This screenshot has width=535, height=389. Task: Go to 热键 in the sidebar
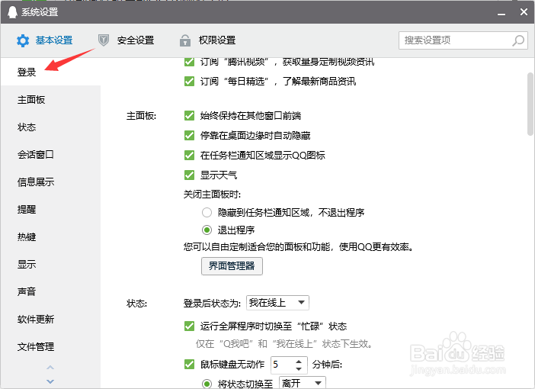click(50, 236)
